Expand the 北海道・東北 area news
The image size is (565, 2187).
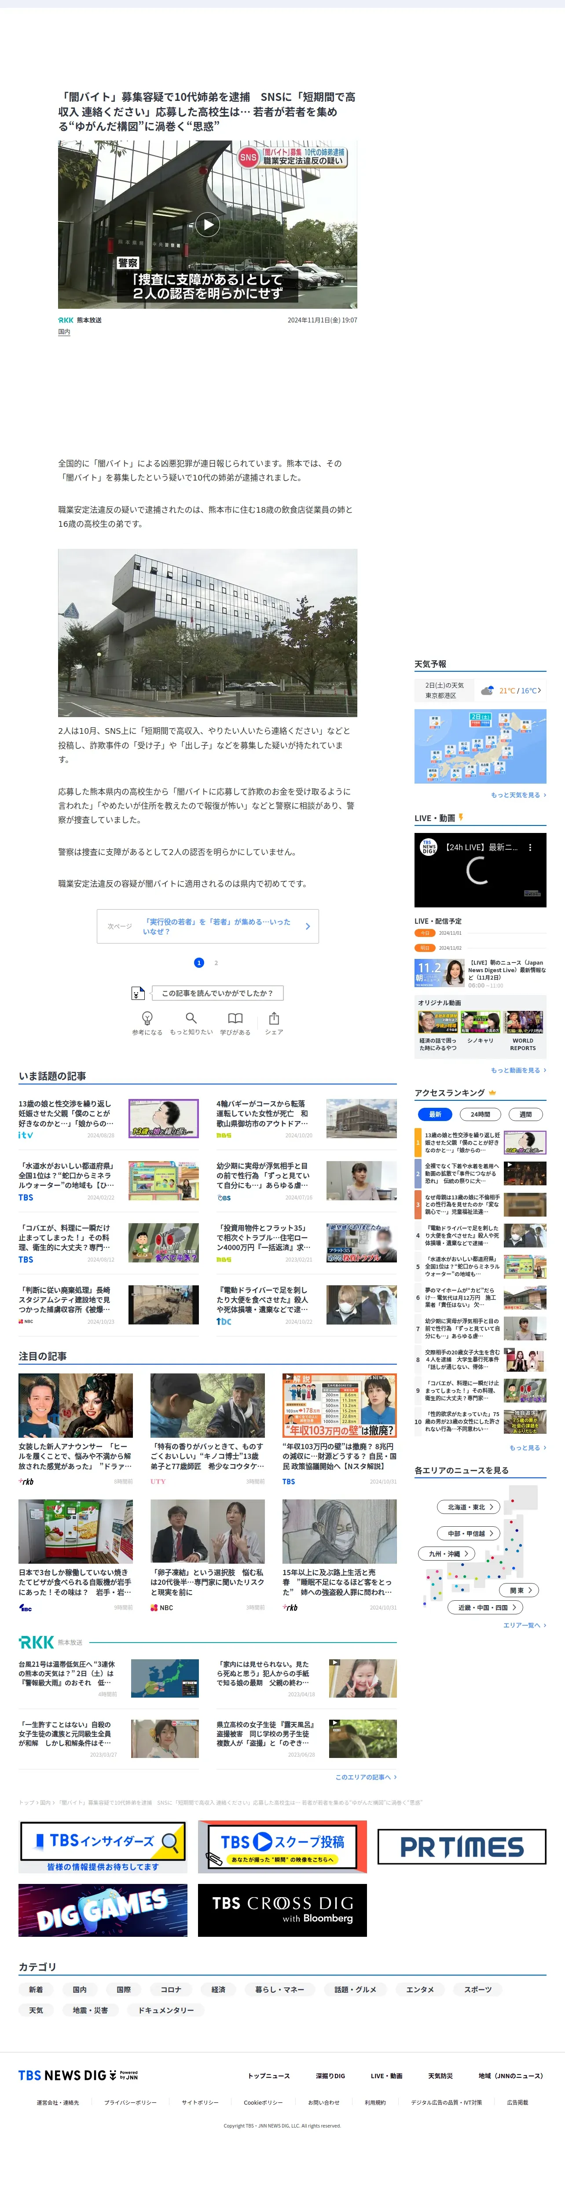coord(469,1507)
